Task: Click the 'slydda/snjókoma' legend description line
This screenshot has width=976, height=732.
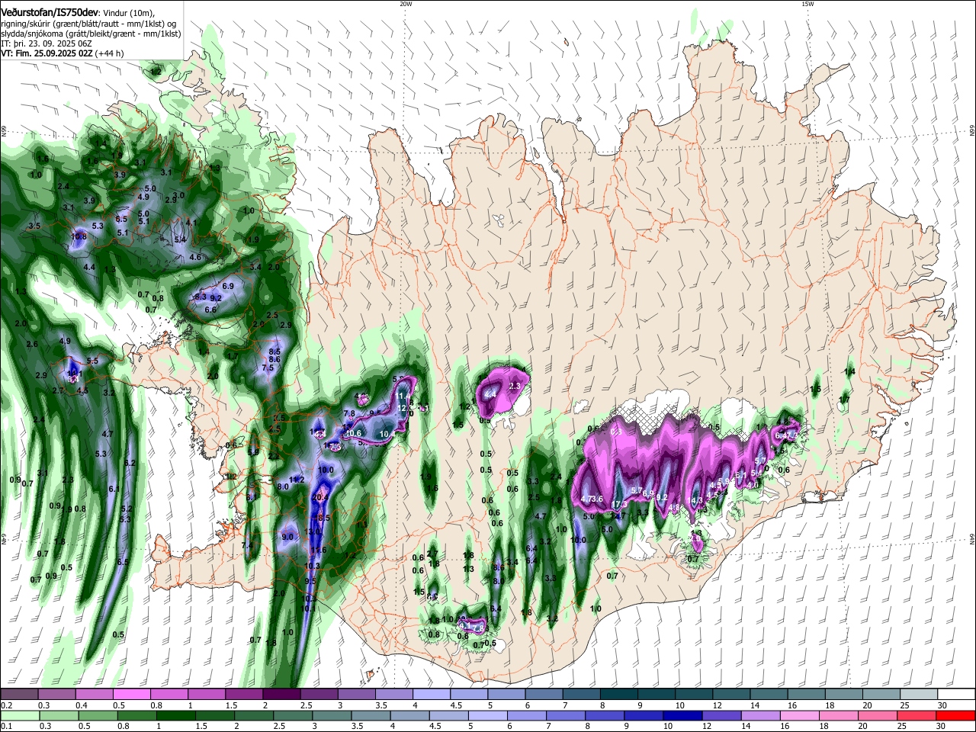Action: pyautogui.click(x=91, y=33)
